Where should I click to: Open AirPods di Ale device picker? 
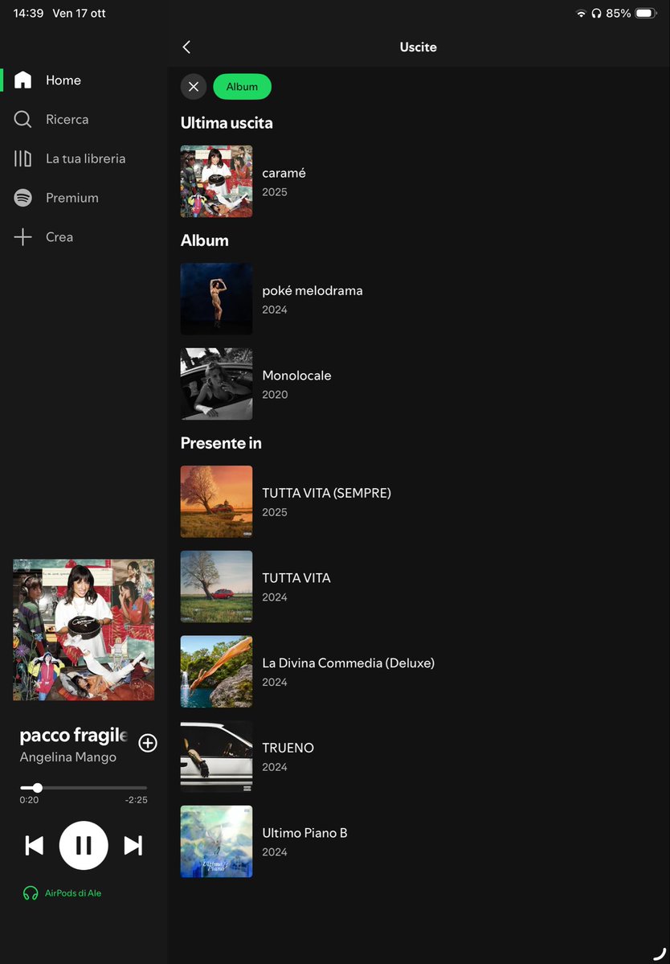tap(62, 892)
